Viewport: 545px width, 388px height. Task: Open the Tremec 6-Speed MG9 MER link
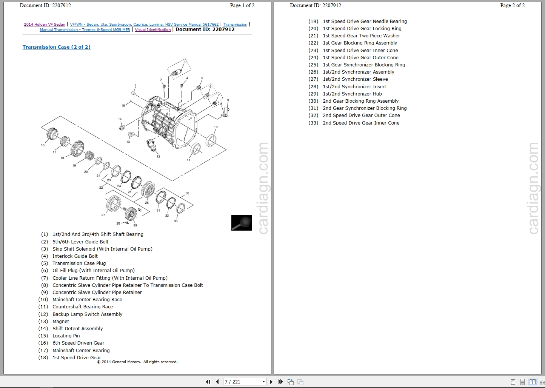point(85,29)
